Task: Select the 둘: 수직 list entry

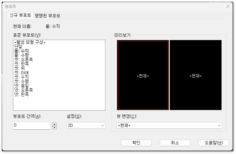Action: click(22, 51)
